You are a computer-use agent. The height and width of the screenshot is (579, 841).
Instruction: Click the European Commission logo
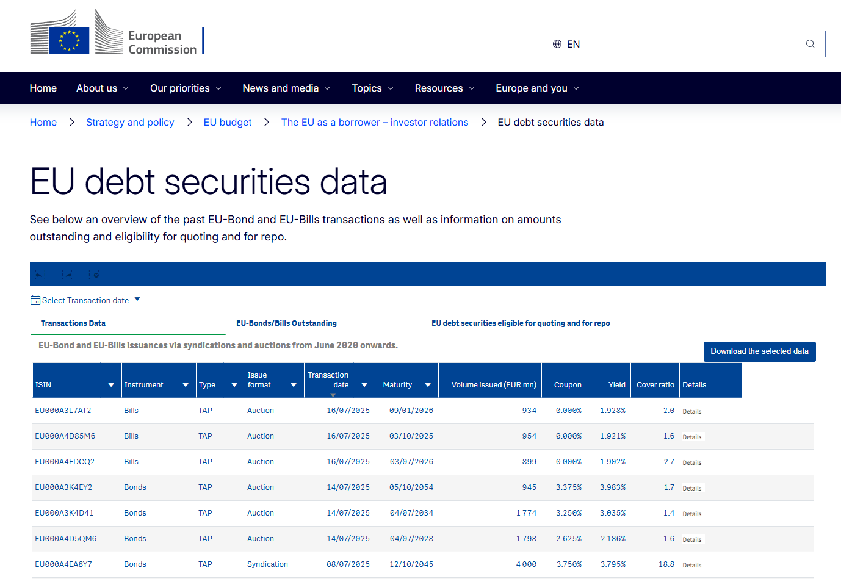tap(117, 32)
